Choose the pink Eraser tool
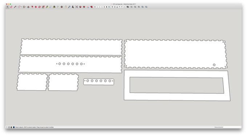 [11, 7]
